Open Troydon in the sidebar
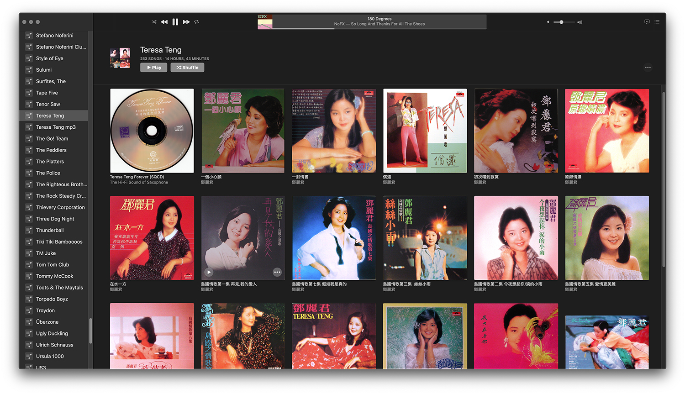The height and width of the screenshot is (394, 685). (x=54, y=310)
